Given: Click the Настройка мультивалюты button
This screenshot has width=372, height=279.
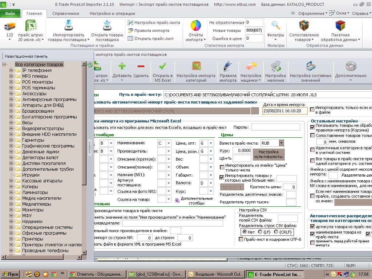Looking at the screenshot, I should tap(268, 154).
